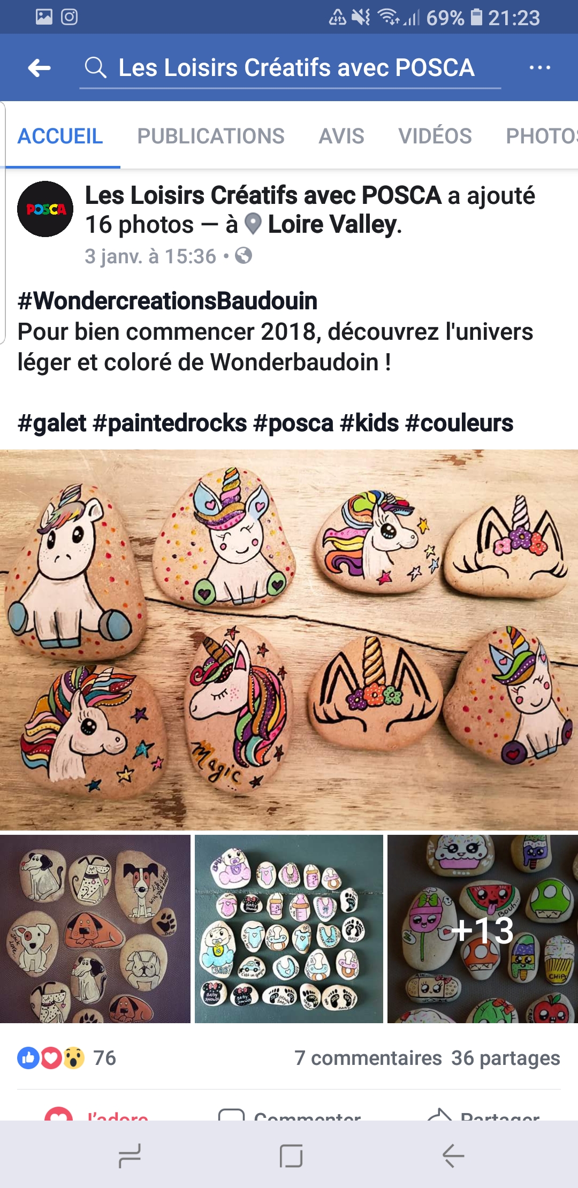Tap the Loire Valley location pin icon
578x1188 pixels.
[x=253, y=224]
